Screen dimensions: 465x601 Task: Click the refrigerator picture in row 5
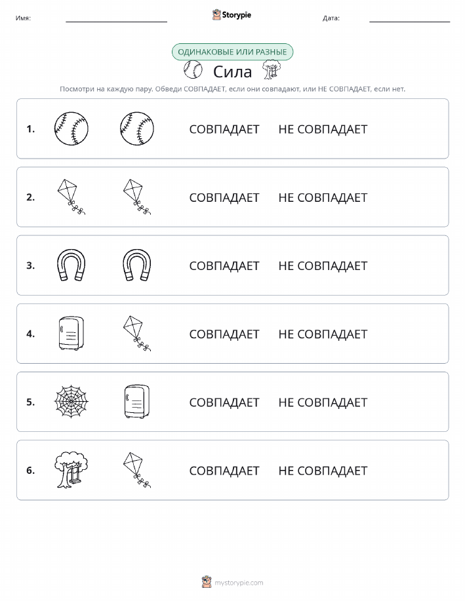pos(137,402)
